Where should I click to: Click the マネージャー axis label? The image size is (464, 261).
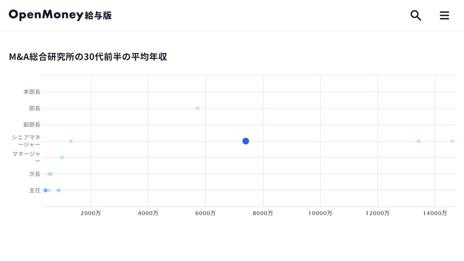[26, 157]
